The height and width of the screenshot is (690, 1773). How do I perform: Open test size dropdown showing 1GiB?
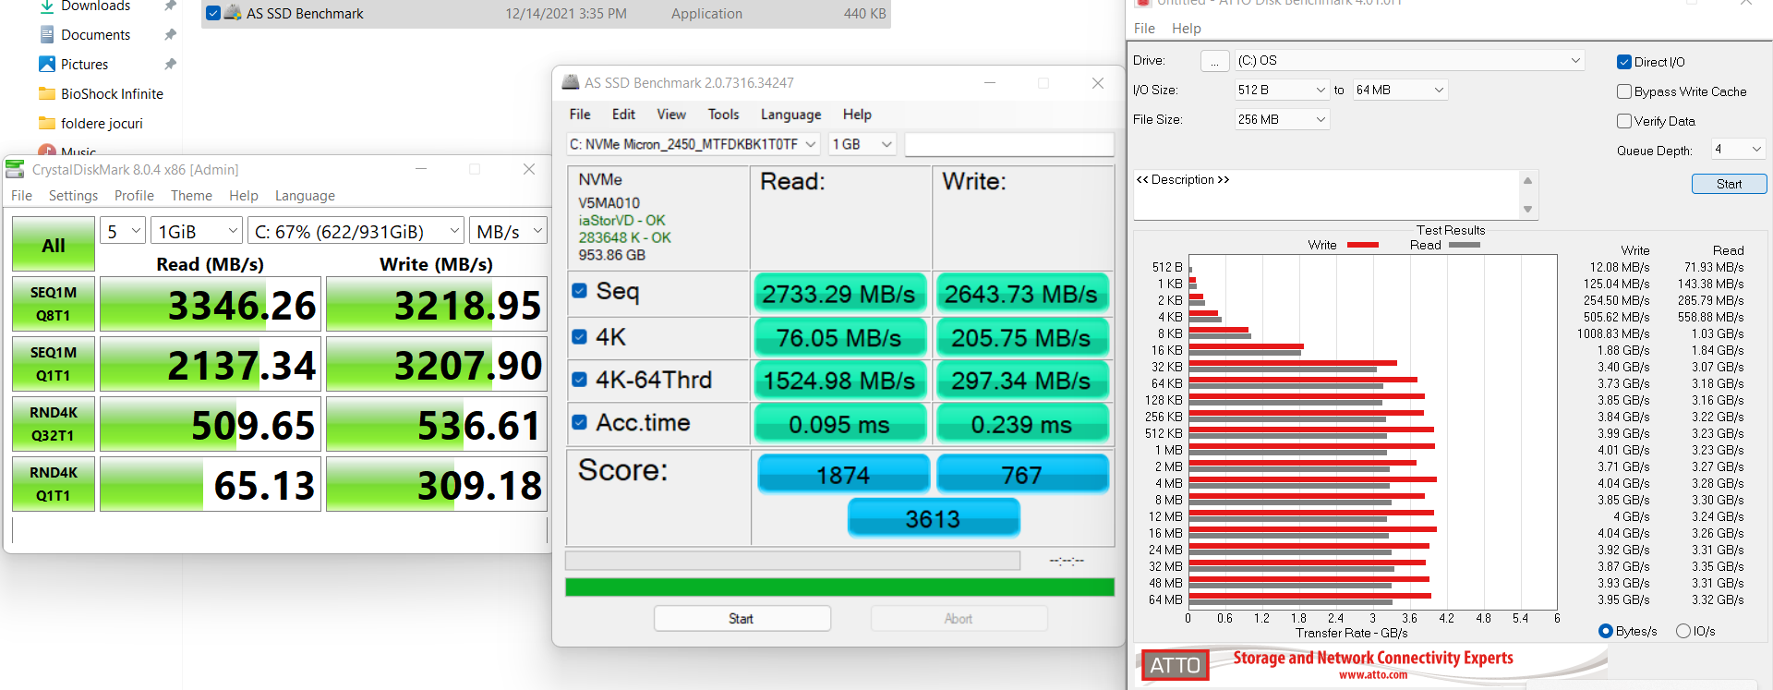click(197, 231)
